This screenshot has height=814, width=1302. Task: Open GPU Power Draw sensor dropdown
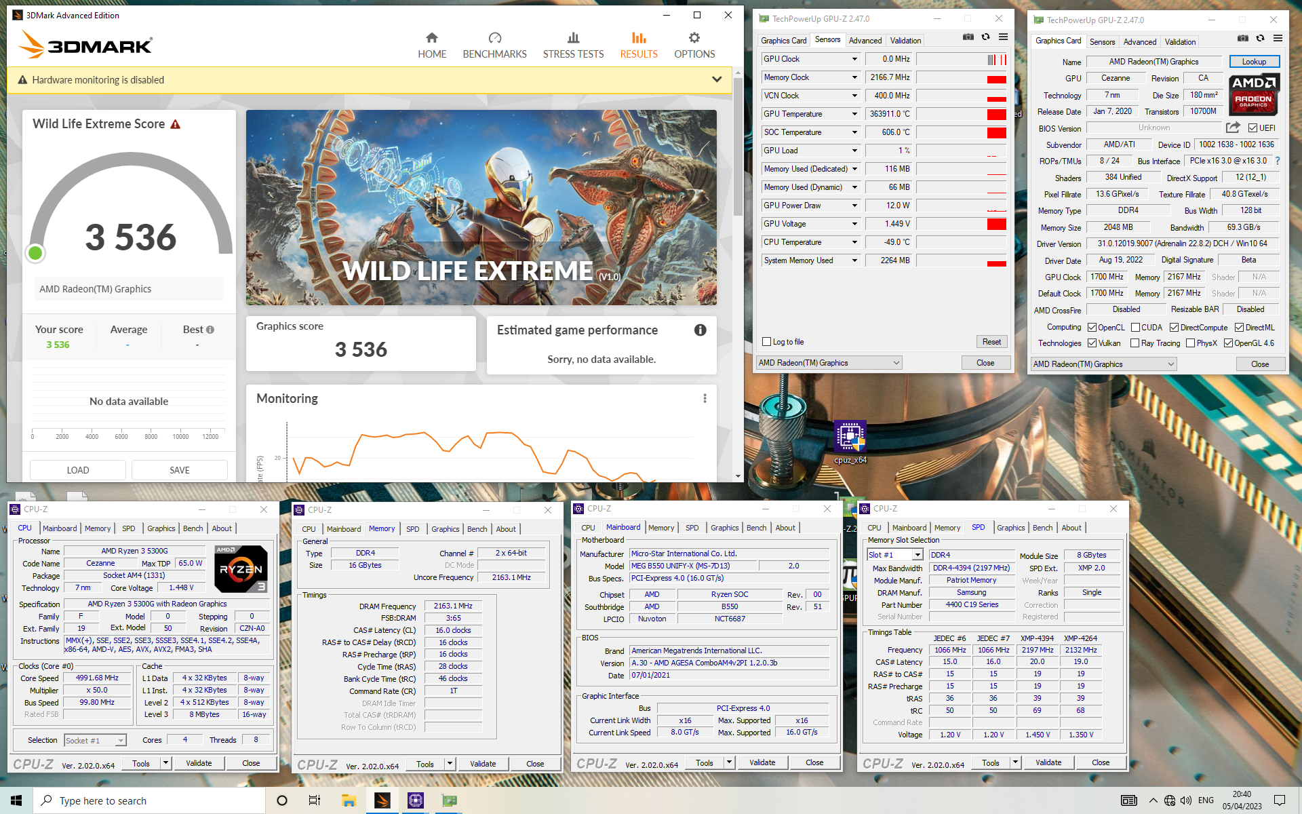[854, 206]
